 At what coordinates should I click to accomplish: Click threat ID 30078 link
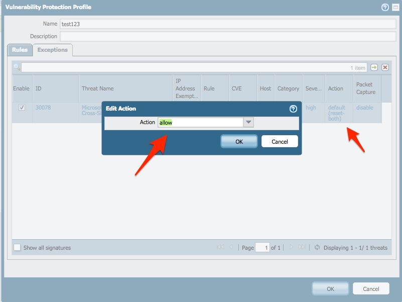coord(43,108)
